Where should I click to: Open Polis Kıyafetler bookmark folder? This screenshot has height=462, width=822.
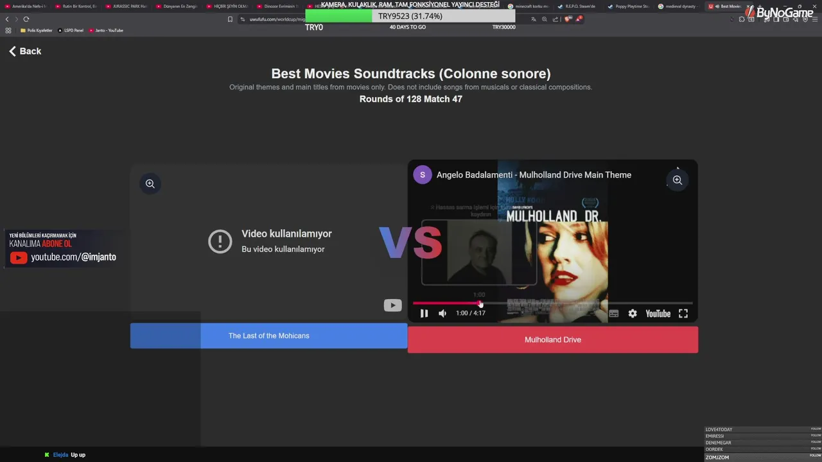(x=37, y=30)
